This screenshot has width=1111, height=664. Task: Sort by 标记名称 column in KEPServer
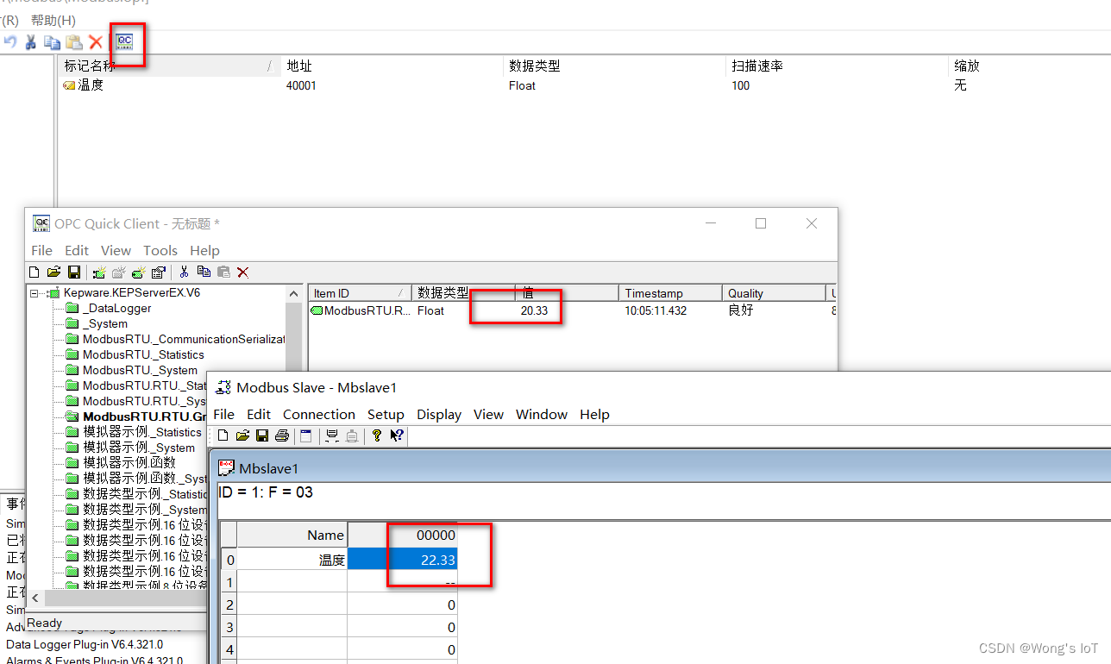coord(171,66)
